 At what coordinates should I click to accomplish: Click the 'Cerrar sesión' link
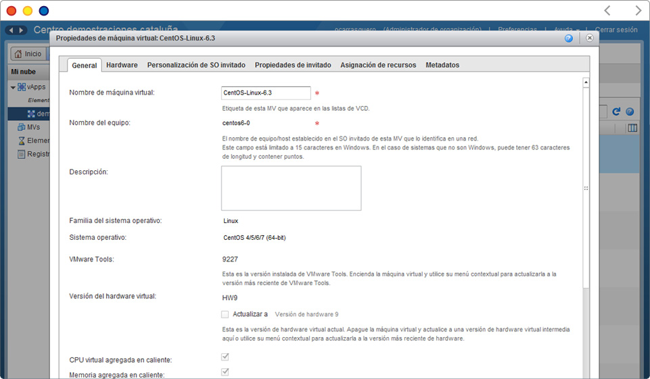tap(616, 30)
